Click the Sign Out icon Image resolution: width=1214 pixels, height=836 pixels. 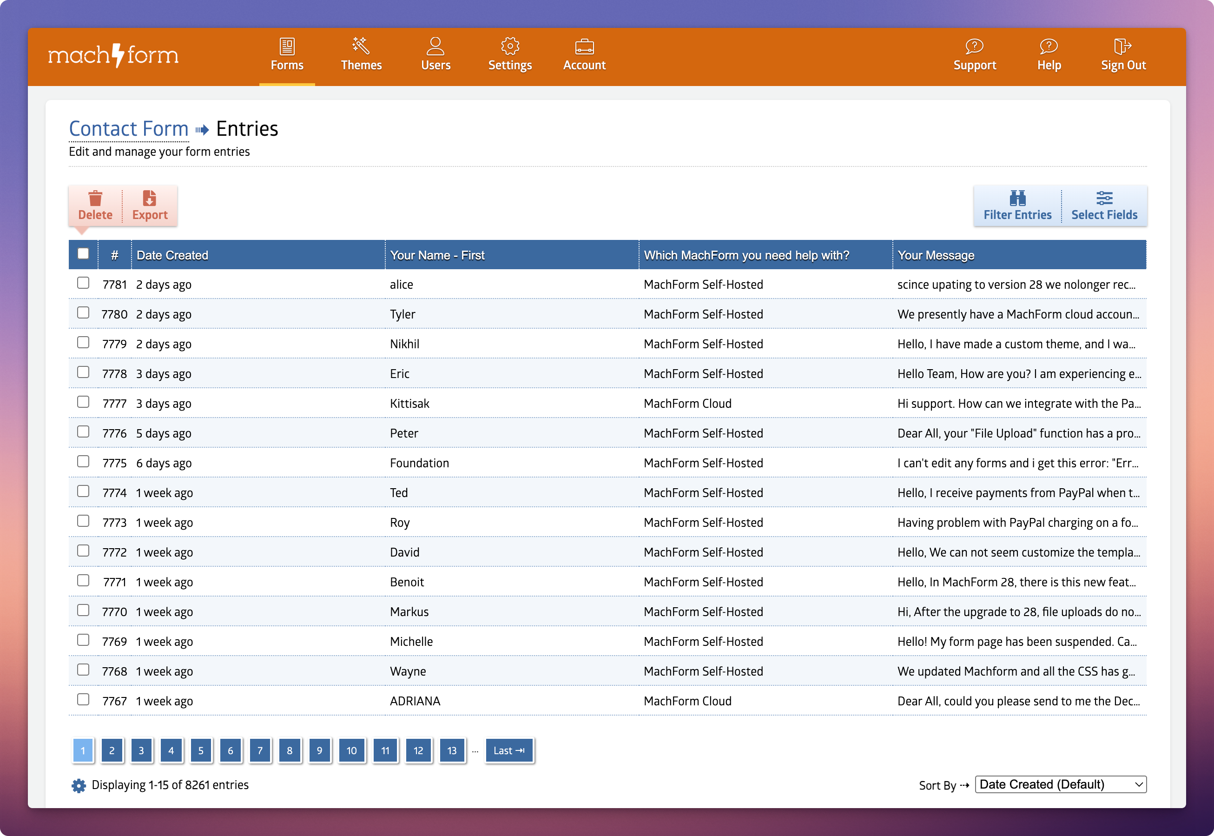[x=1122, y=46]
